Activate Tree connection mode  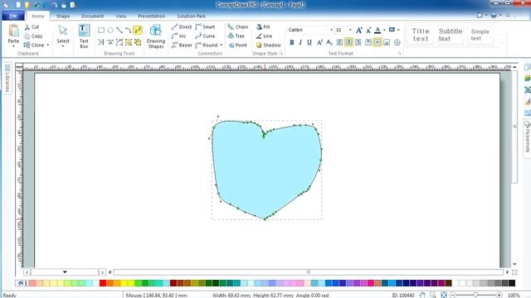236,36
